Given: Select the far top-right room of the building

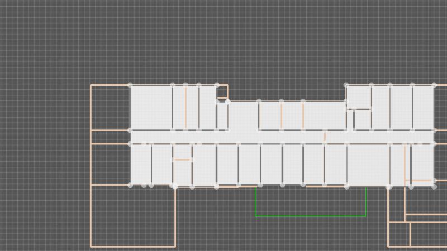Looking at the screenshot, I should [x=423, y=107].
